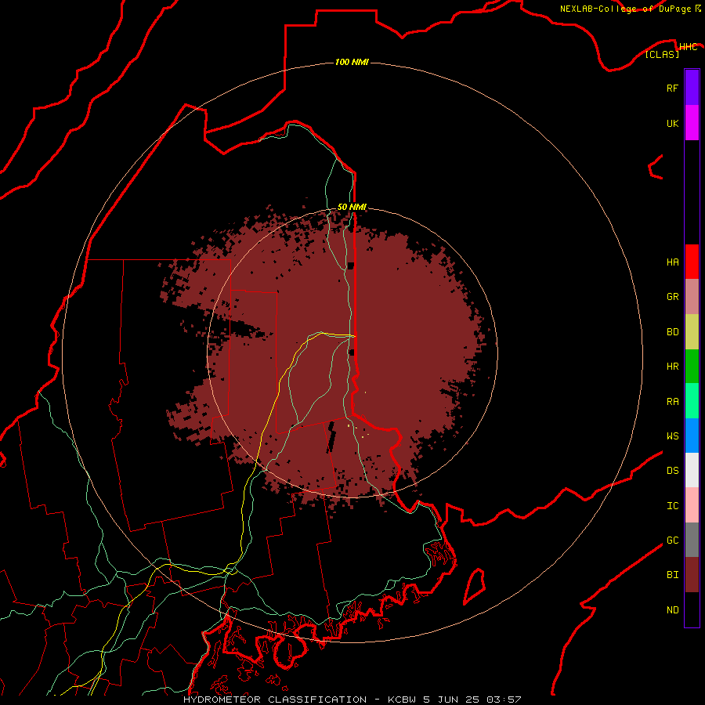Select the pink GR legend color
Image resolution: width=705 pixels, height=705 pixels.
pos(692,297)
